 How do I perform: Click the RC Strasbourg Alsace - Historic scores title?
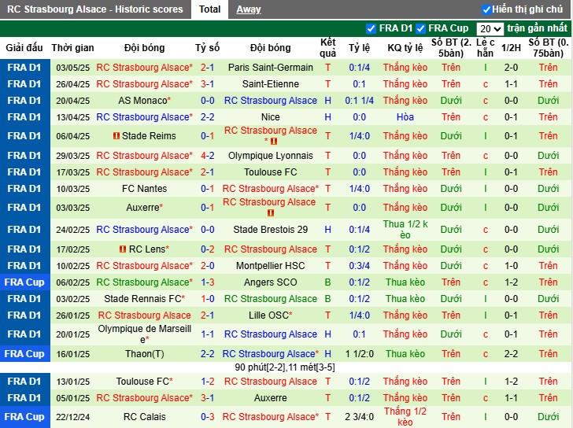[95, 9]
